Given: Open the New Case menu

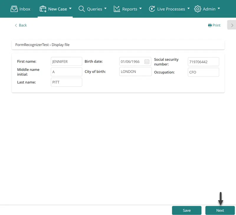Looking at the screenshot, I should pyautogui.click(x=55, y=9).
